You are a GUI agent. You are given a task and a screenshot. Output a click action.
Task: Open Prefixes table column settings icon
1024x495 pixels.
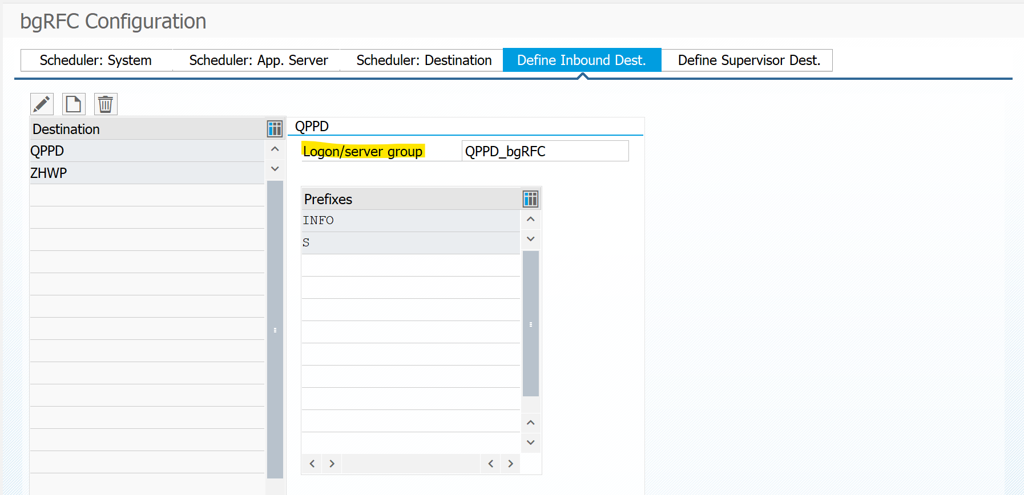(530, 199)
